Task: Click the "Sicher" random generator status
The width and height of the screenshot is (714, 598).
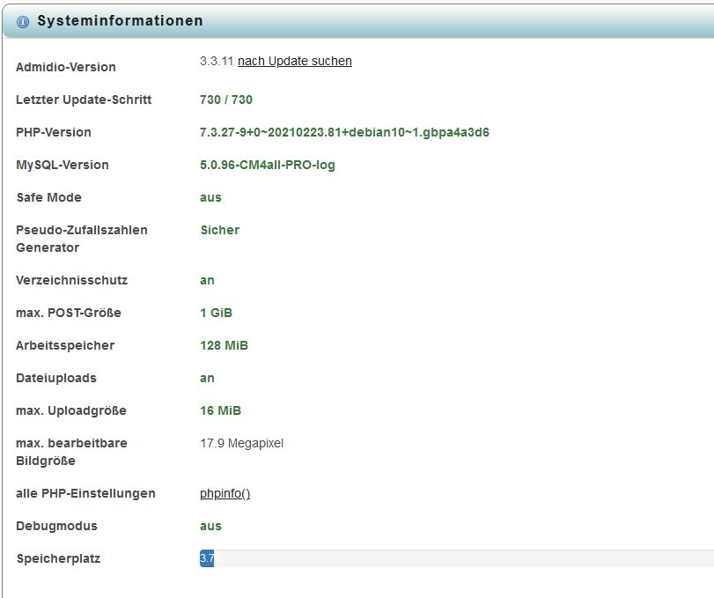Action: click(219, 230)
